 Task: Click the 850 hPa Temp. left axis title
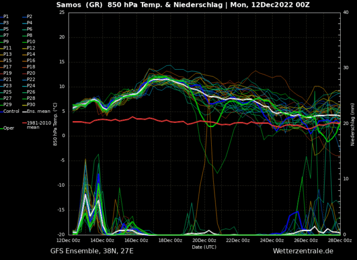tap(55, 123)
